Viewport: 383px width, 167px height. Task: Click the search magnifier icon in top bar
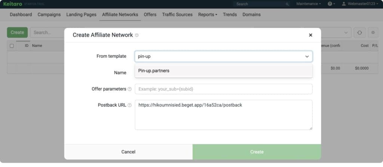287,4
